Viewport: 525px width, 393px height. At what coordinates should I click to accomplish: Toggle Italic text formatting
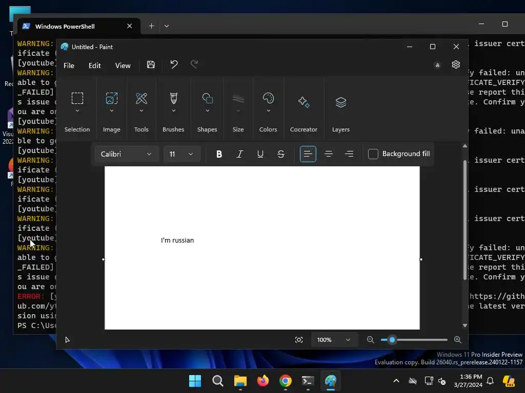tap(240, 154)
